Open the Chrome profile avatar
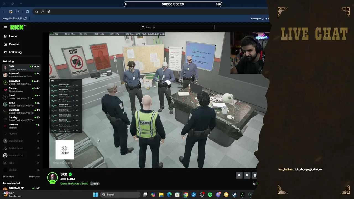This screenshot has height=199, width=354. [x=11, y=12]
